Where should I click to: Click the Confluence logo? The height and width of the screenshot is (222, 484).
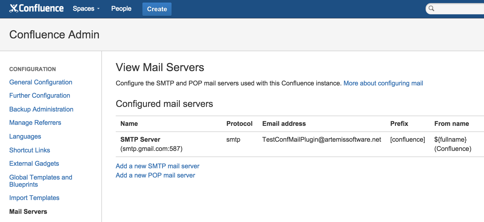37,8
